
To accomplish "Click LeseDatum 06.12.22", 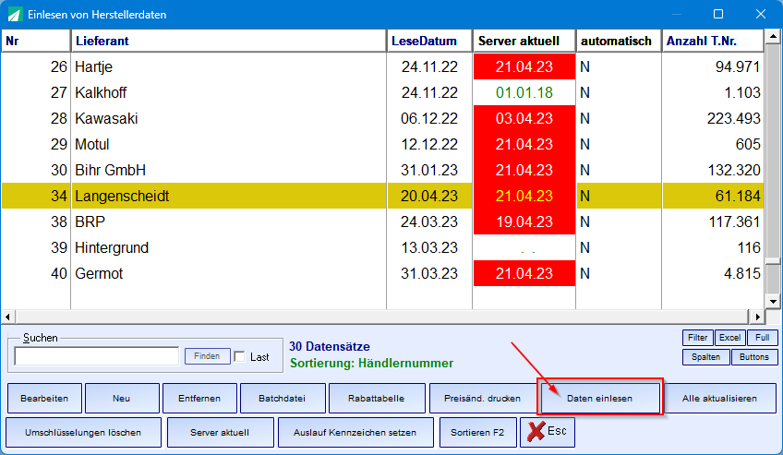I will (x=429, y=119).
